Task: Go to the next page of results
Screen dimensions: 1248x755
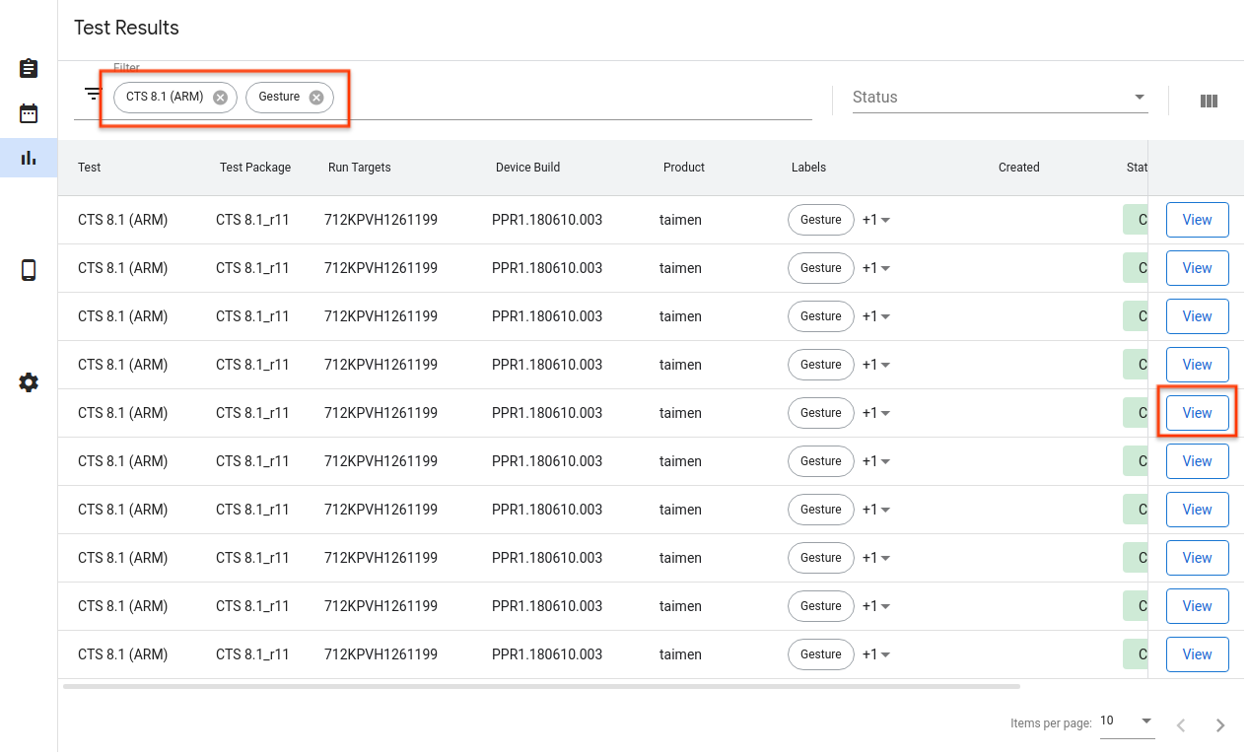Action: pos(1220,725)
